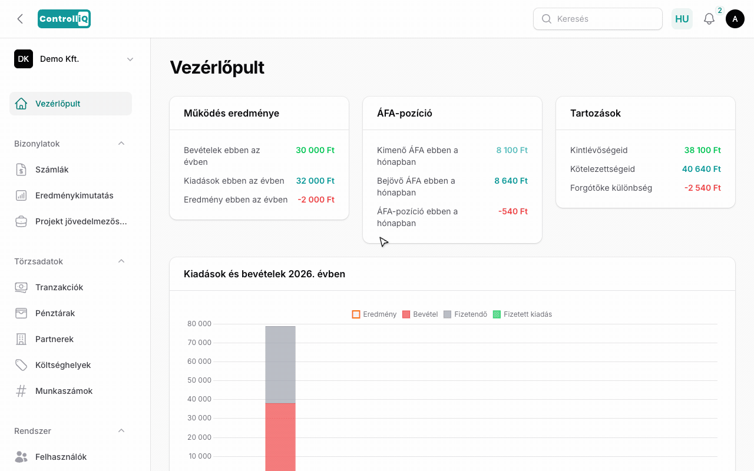
Task: Switch language with the HU button
Action: point(682,19)
